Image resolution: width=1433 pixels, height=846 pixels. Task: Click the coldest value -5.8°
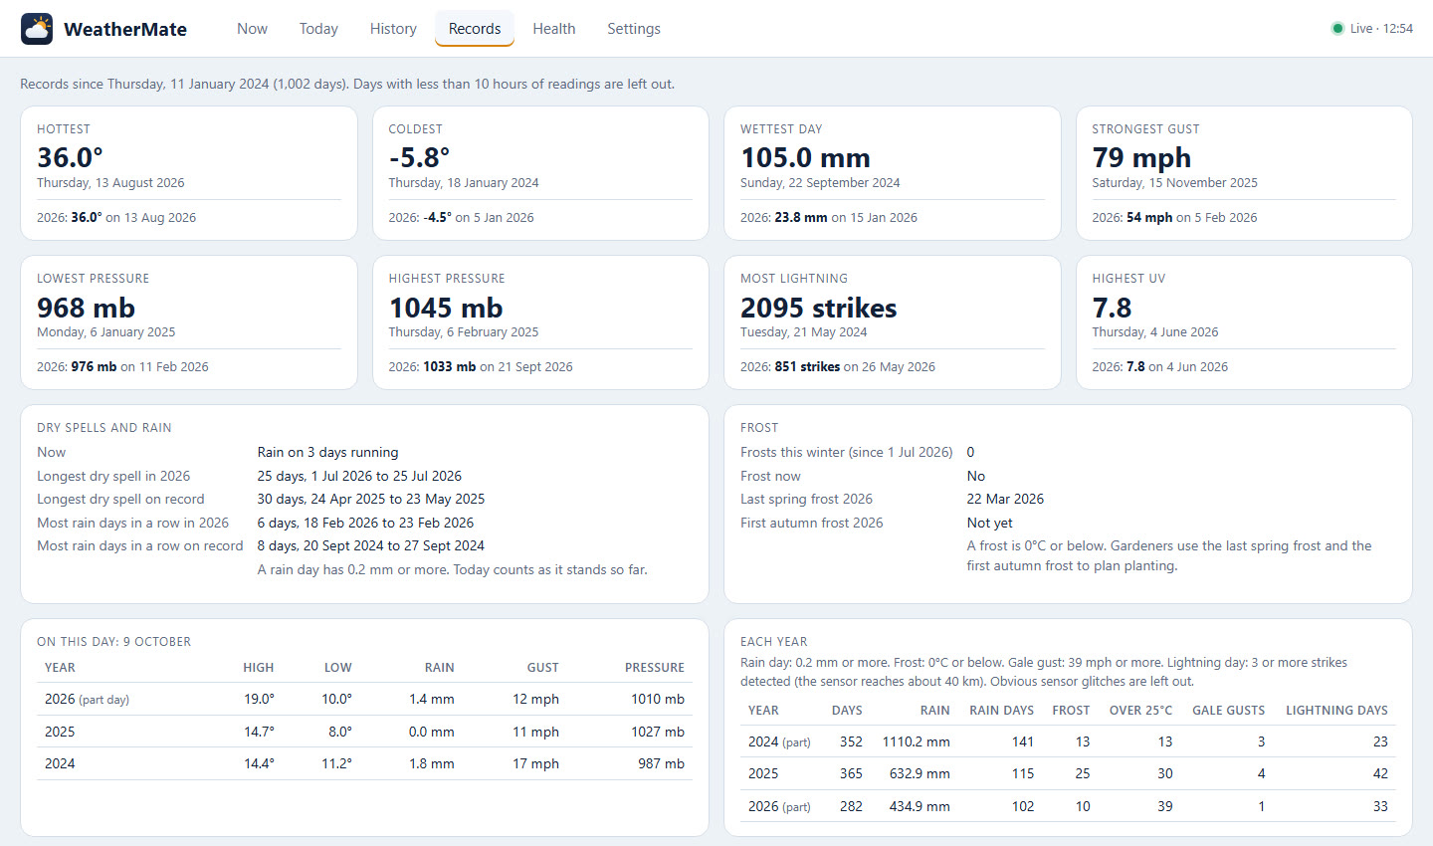(x=419, y=157)
